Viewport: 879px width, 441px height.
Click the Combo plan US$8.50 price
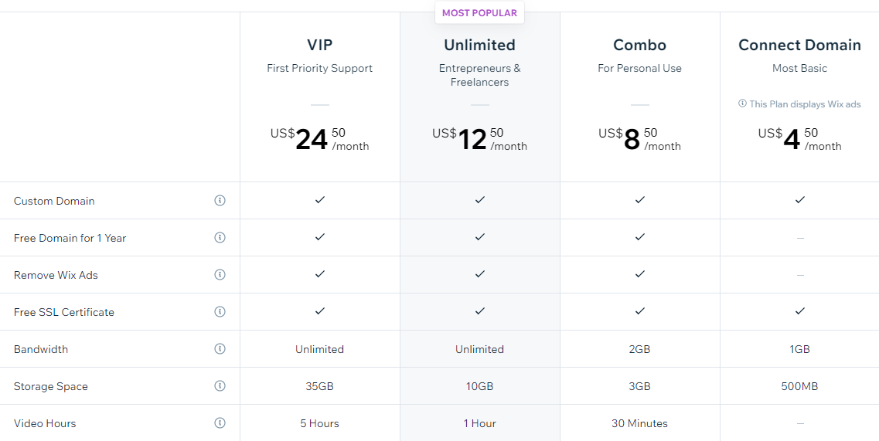[640, 139]
